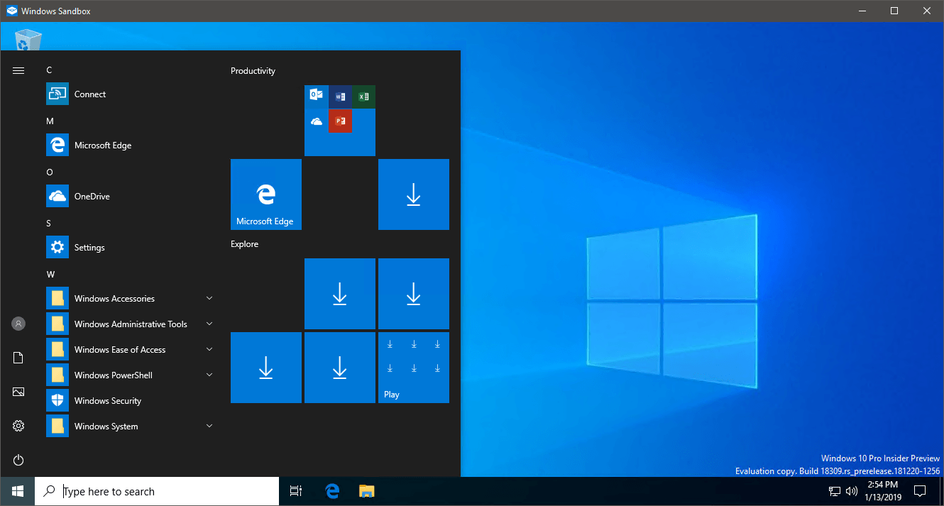944x506 pixels.
Task: Expand the Windows System folder
Action: (x=130, y=426)
